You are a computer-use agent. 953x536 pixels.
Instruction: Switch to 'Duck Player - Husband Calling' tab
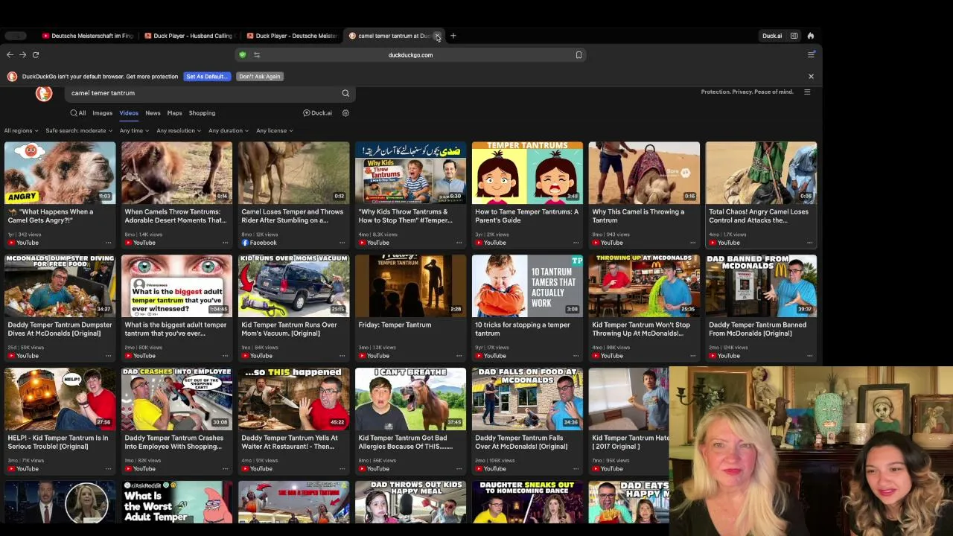pos(189,36)
